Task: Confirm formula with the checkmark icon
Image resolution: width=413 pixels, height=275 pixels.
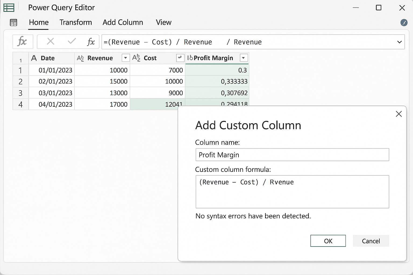Action: (72, 41)
